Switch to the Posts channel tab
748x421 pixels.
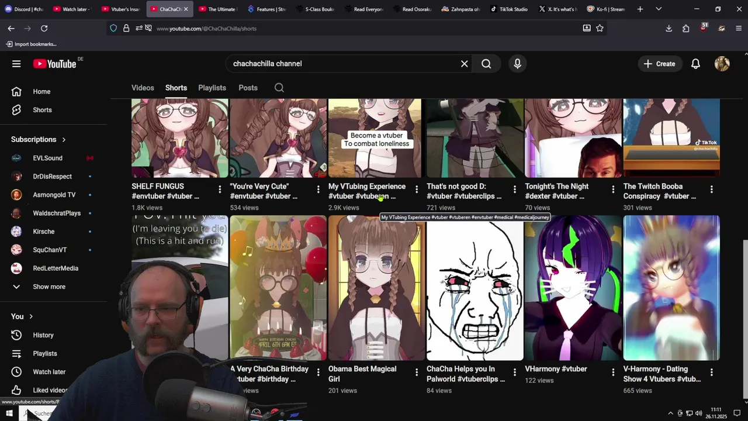pos(248,88)
